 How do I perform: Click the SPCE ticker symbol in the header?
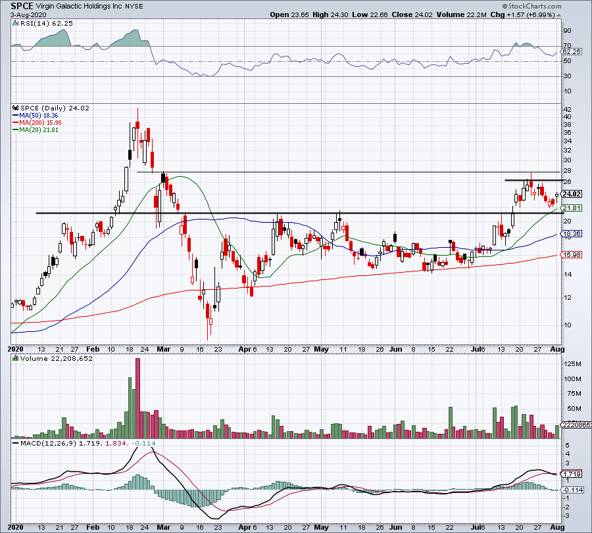point(22,6)
